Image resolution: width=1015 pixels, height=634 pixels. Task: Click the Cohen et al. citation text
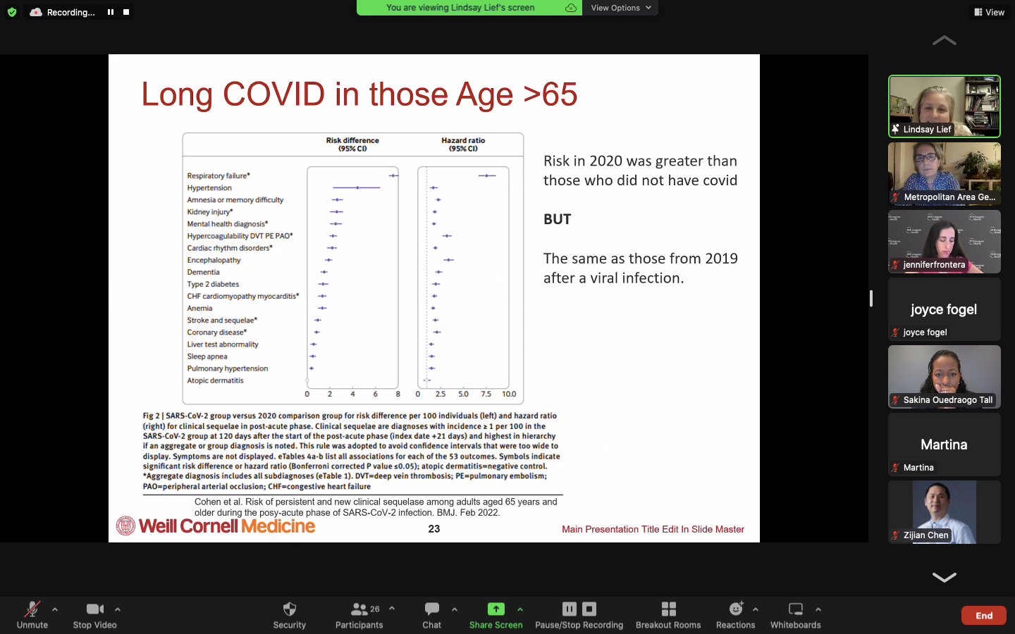coord(376,507)
